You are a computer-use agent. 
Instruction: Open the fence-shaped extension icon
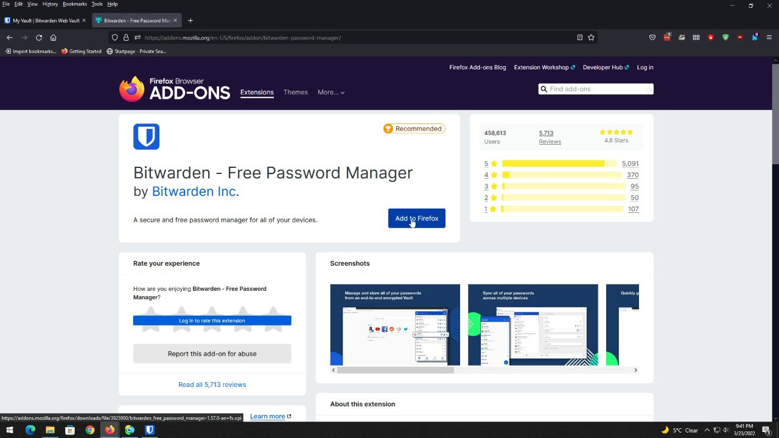696,38
